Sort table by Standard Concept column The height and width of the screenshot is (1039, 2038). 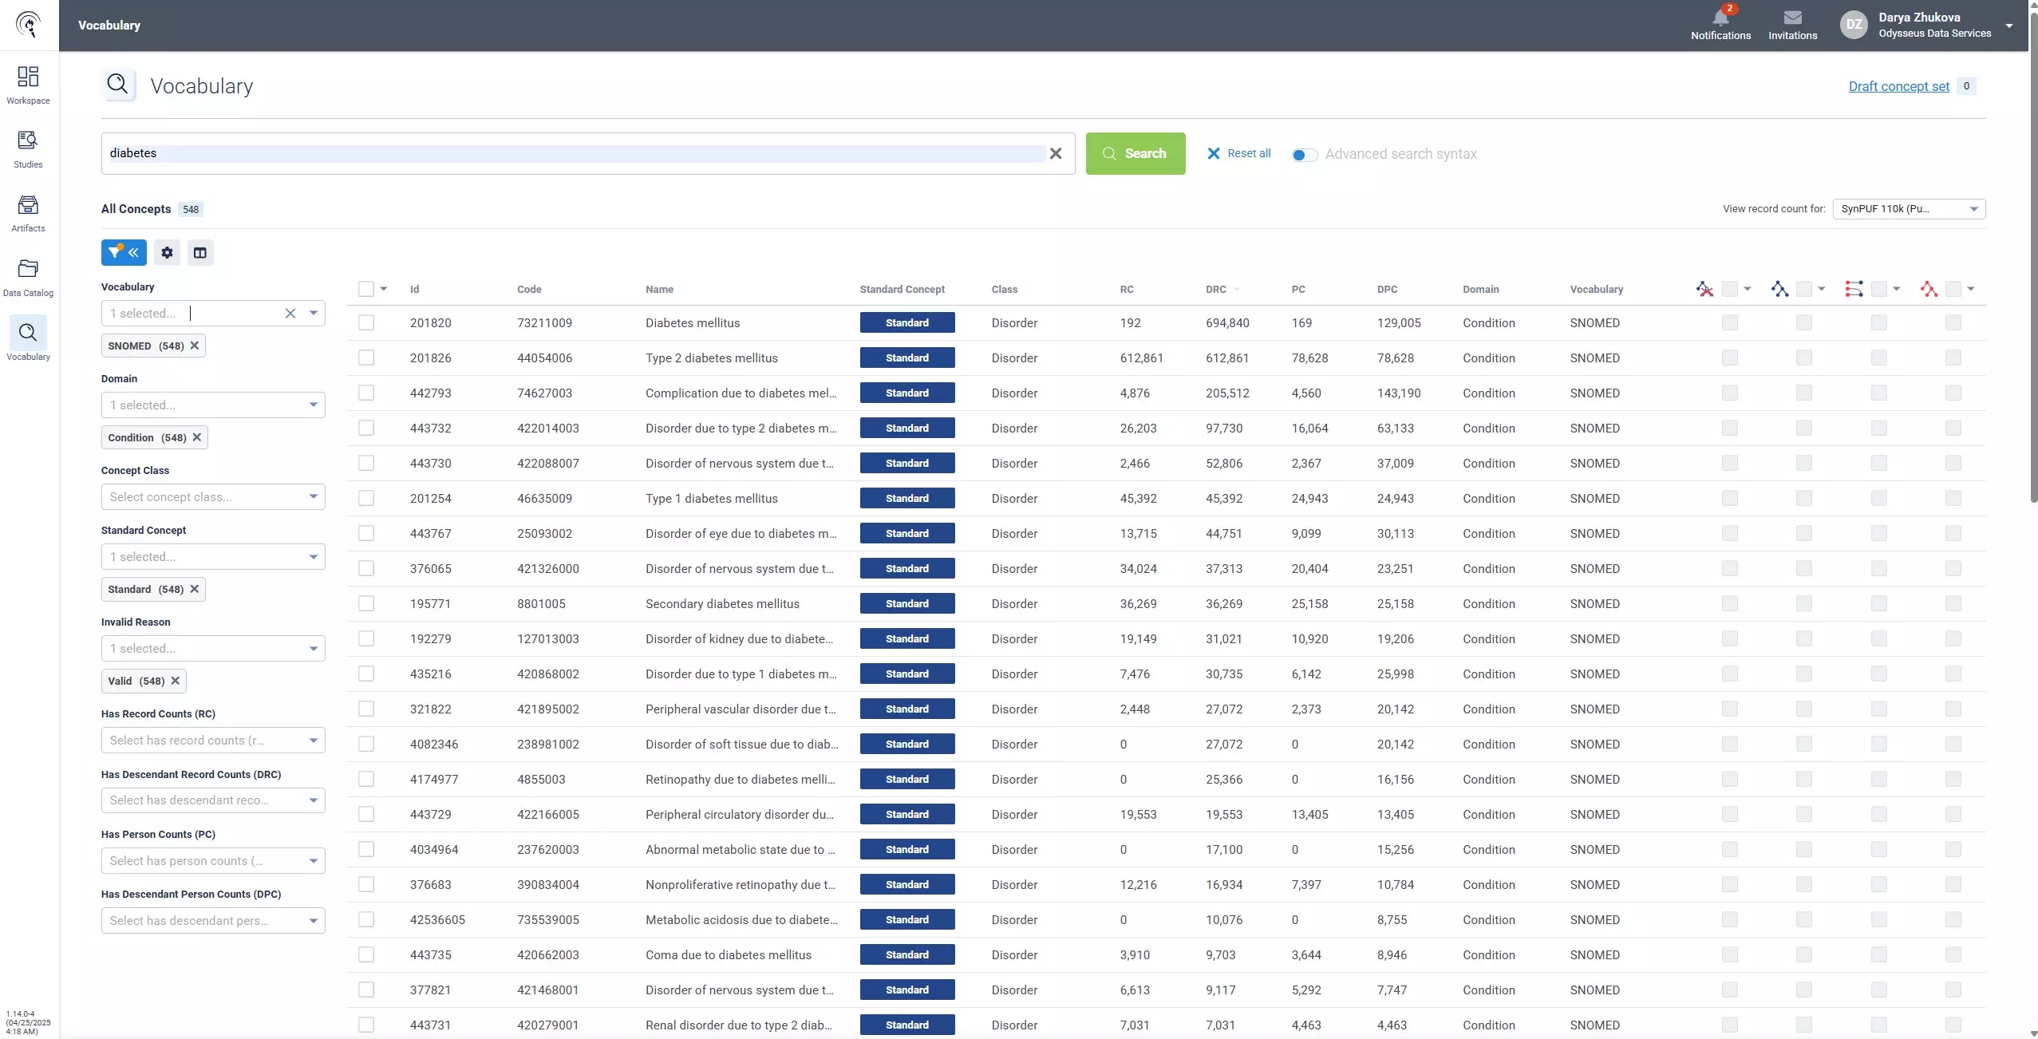click(x=902, y=289)
